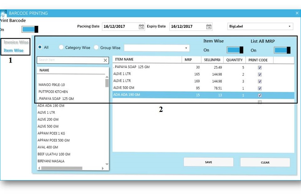Viewport: 301px width, 194px height.
Task: Uncheck Print Code for PAPAYA SOAP 125 GM
Action: click(x=259, y=67)
